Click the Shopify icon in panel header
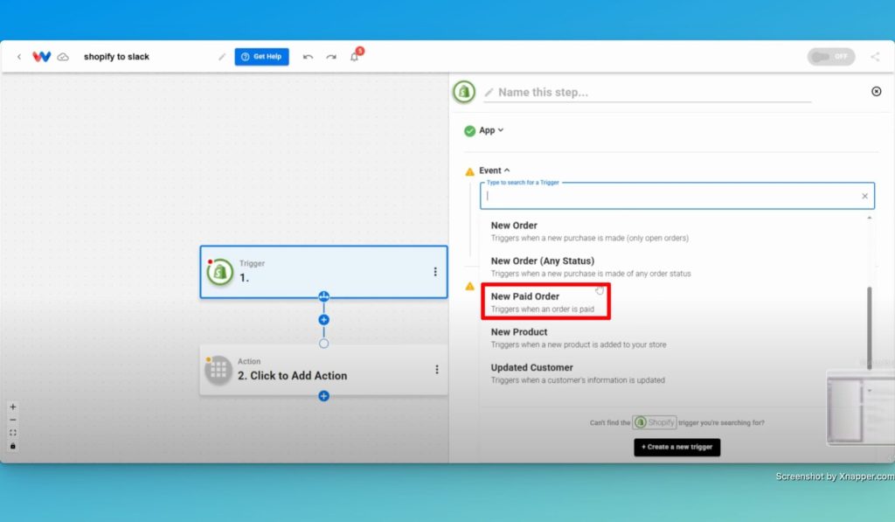This screenshot has height=522, width=895. coord(464,92)
